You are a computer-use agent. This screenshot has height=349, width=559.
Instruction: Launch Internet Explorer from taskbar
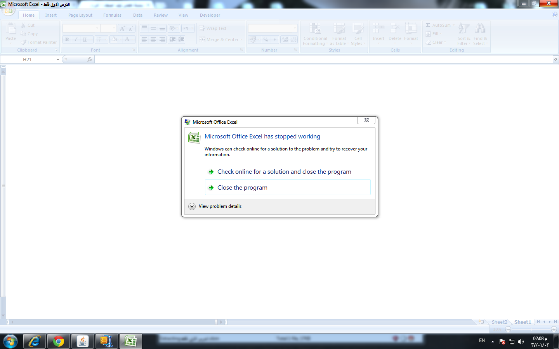[35, 342]
